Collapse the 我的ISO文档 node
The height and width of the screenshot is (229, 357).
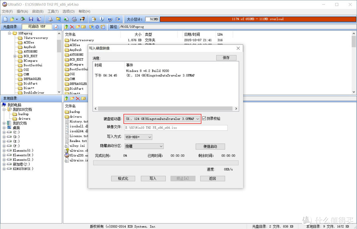point(4,109)
